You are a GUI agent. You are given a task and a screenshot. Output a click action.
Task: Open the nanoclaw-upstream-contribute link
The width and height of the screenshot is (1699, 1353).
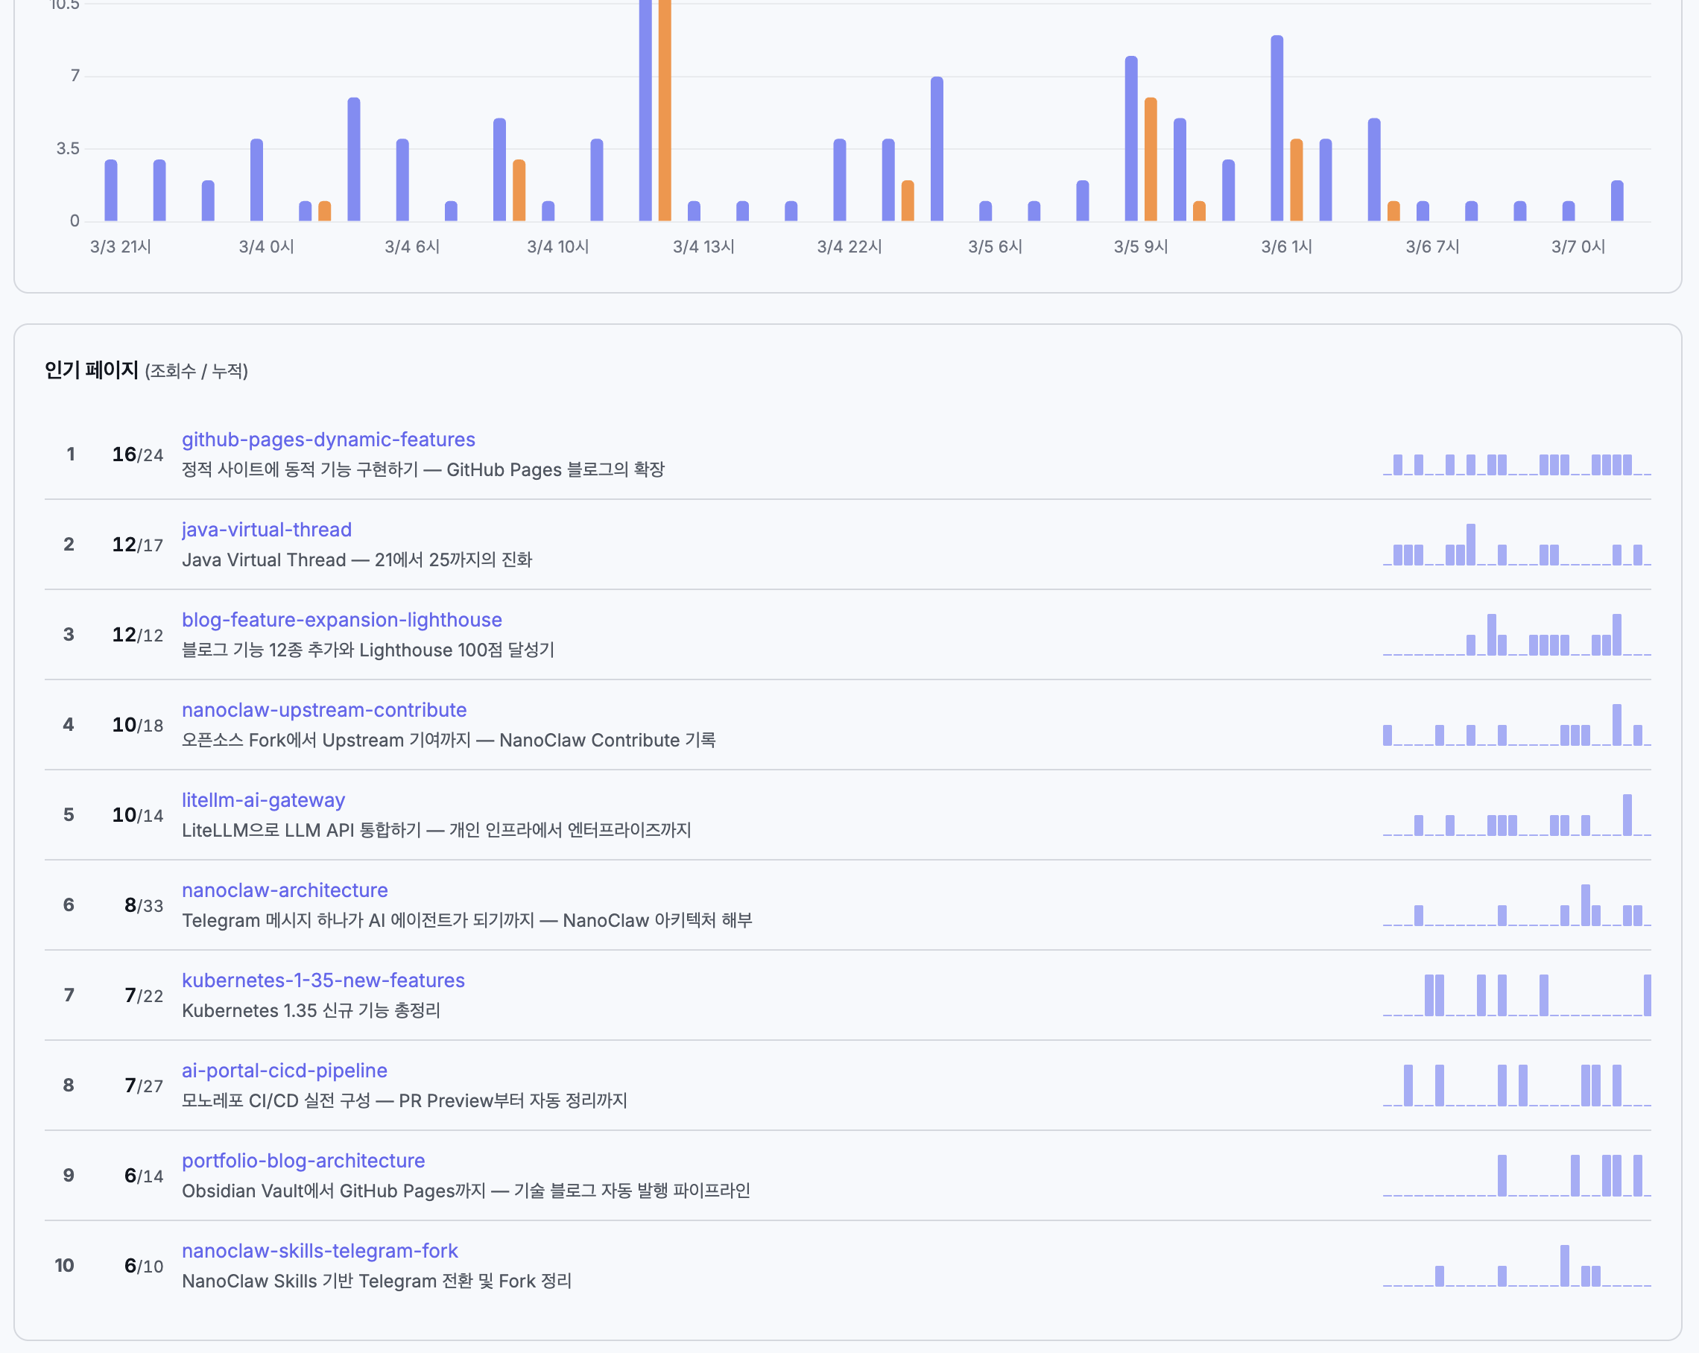[324, 709]
